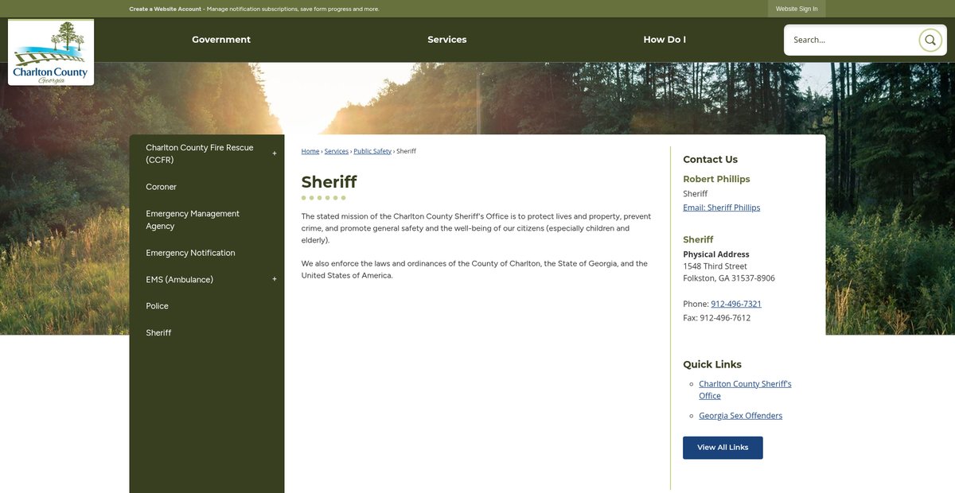The height and width of the screenshot is (493, 955).
Task: Open Charlton County Sheriff's Office quick link
Action: coord(745,390)
